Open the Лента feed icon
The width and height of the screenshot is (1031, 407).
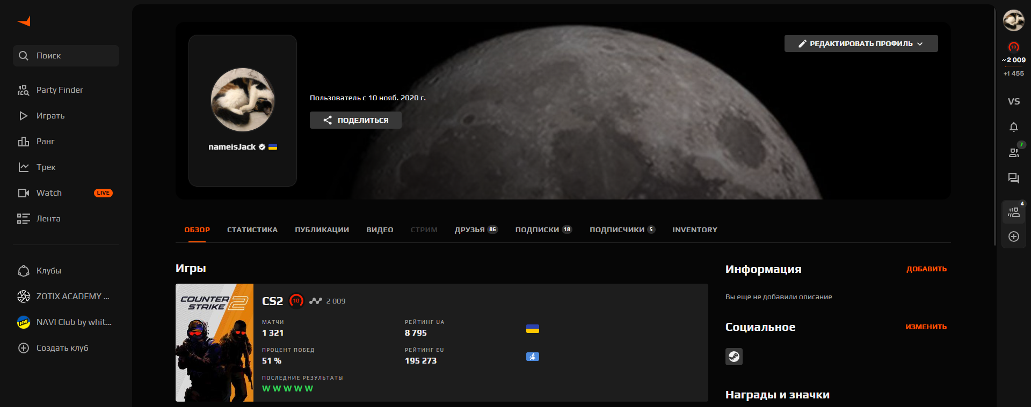click(x=24, y=219)
